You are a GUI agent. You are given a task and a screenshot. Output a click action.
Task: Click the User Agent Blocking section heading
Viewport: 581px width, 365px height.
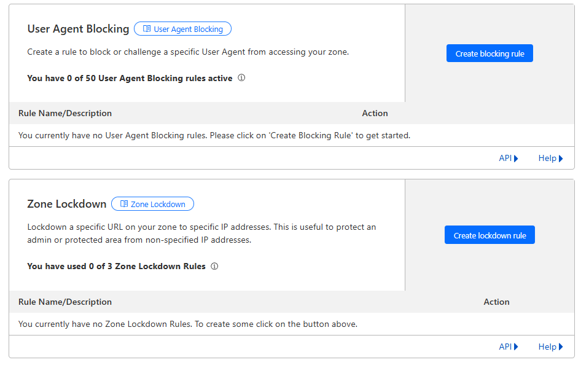78,29
